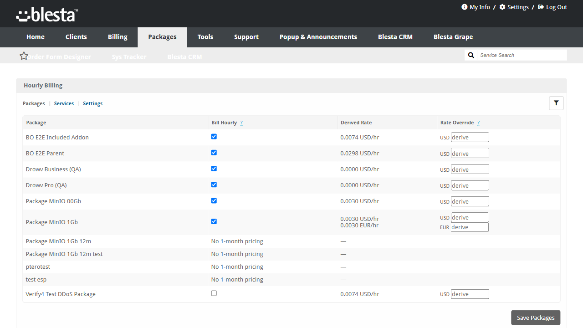Click the Log Out link
Screen dimensions: 583x328
(x=557, y=7)
